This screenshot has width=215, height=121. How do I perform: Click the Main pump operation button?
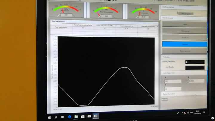[x=185, y=31]
